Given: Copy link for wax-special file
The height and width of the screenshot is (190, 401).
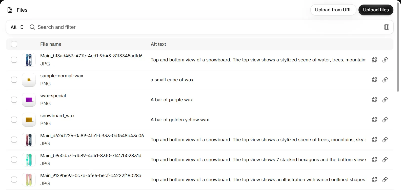Looking at the screenshot, I should pos(385,100).
